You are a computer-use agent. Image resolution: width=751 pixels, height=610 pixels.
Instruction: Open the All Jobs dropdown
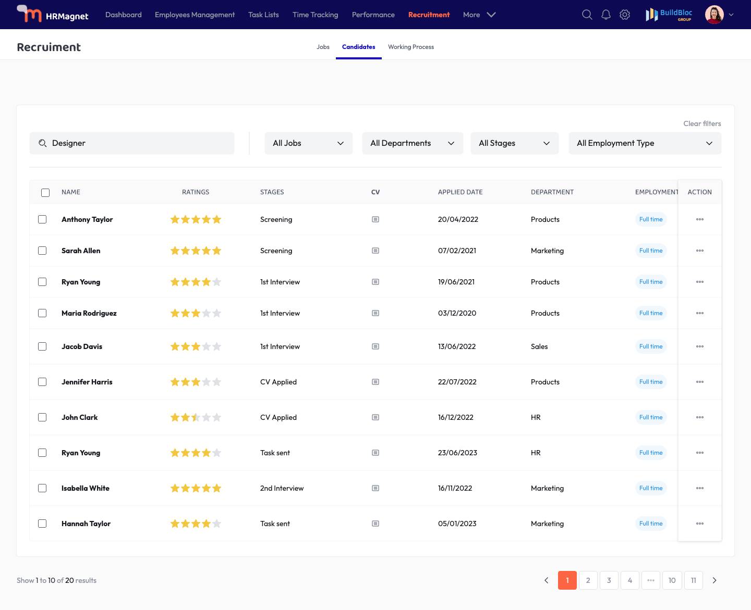309,143
